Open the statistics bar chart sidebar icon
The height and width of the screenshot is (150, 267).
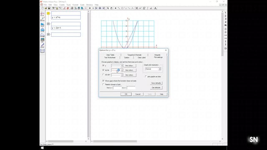(43, 24)
